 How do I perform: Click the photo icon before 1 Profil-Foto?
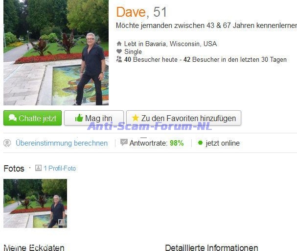[x=38, y=168]
